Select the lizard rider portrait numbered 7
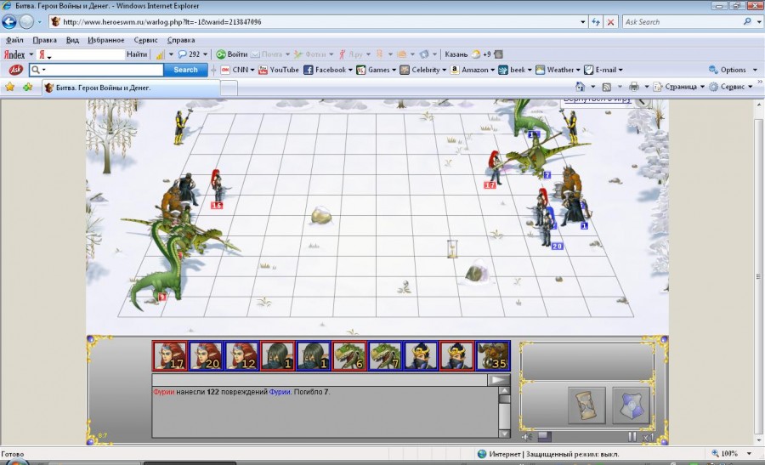Screen dimensions: 765x465 click(x=385, y=355)
